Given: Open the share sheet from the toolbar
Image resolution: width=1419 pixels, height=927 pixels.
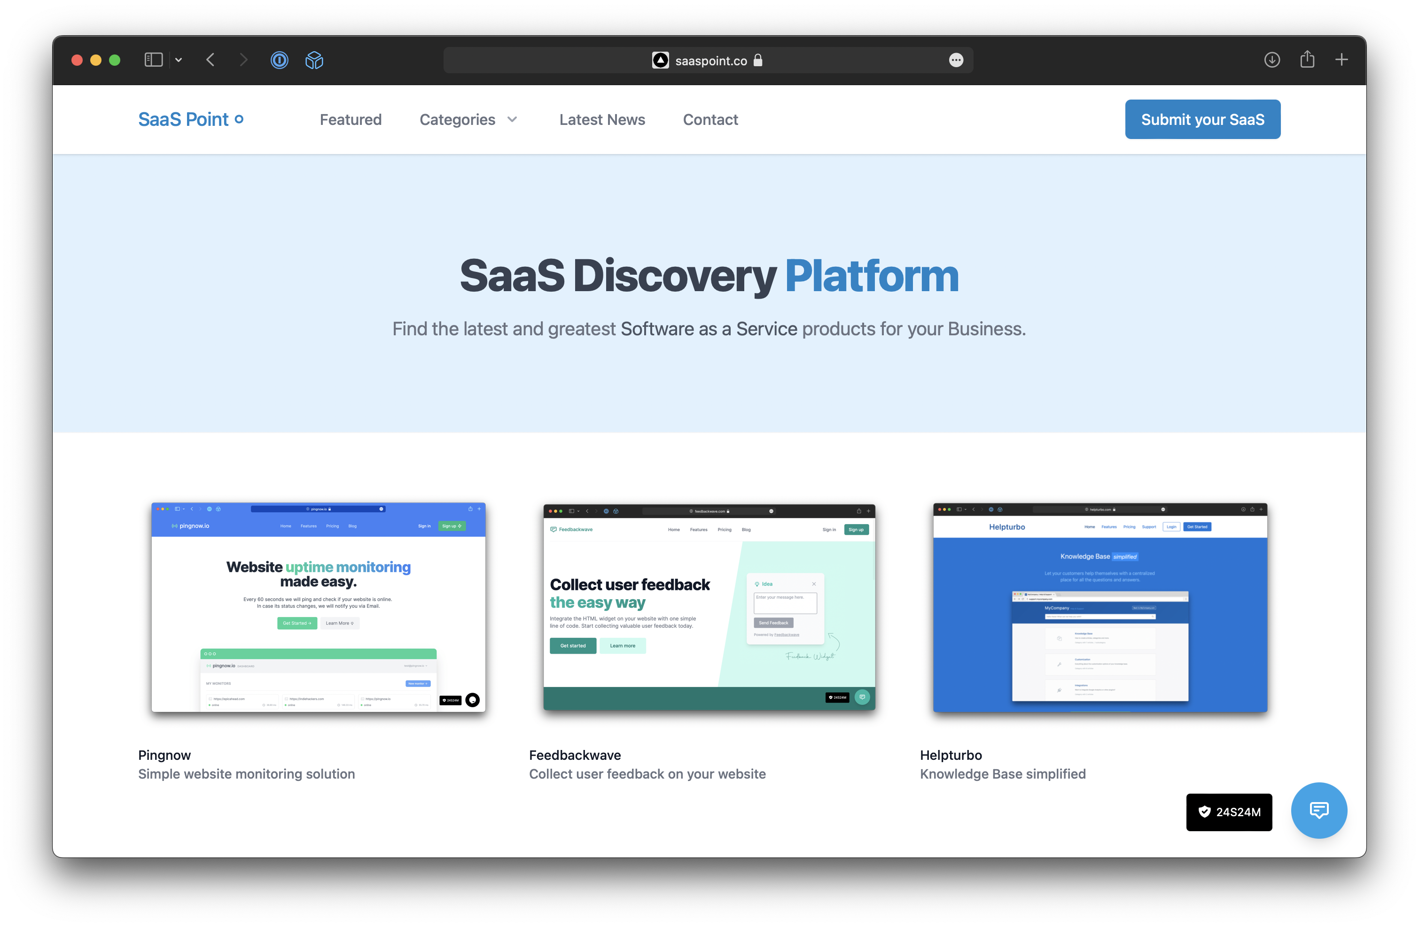Looking at the screenshot, I should tap(1308, 60).
